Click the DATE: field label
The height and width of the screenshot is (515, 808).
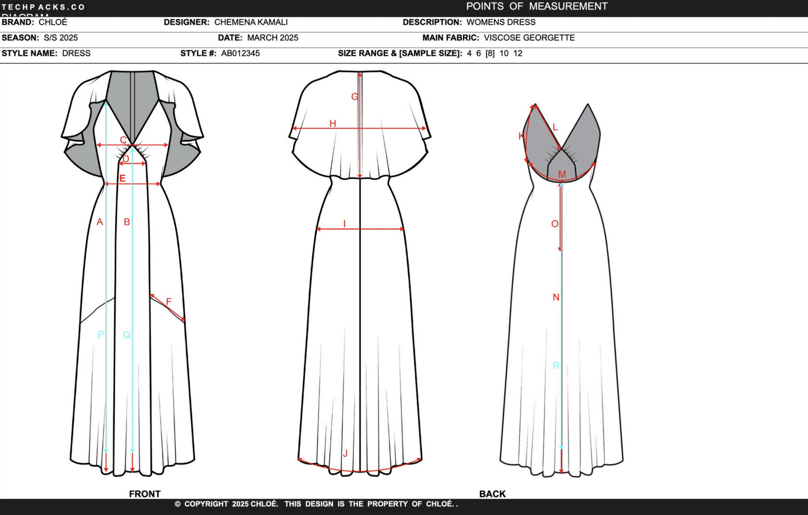coord(230,38)
